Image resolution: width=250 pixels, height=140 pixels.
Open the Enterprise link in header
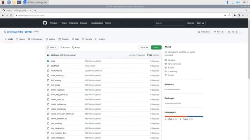(x=73, y=23)
